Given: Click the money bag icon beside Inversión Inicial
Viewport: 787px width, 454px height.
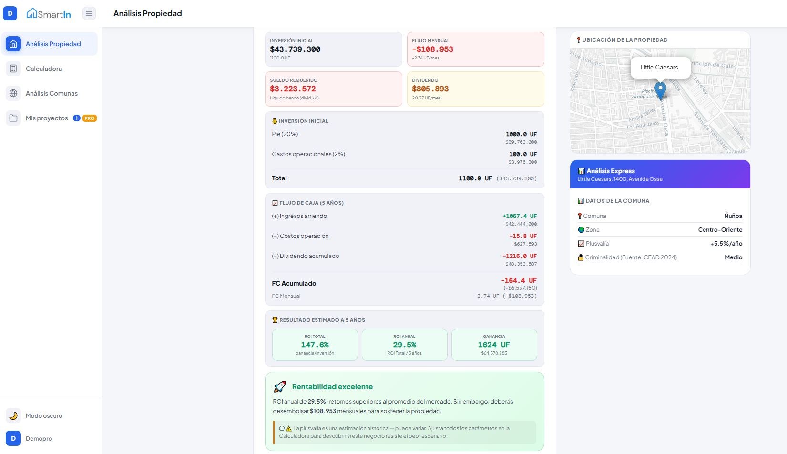Looking at the screenshot, I should pos(275,121).
